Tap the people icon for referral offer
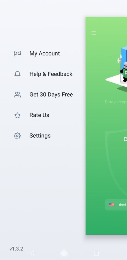Screen dimensions: 127x260 point(17,94)
